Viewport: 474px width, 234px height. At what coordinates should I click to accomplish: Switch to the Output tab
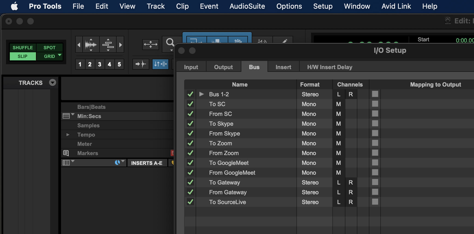(223, 67)
